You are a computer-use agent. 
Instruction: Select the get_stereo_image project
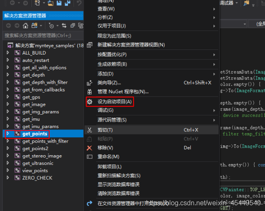click(42, 156)
